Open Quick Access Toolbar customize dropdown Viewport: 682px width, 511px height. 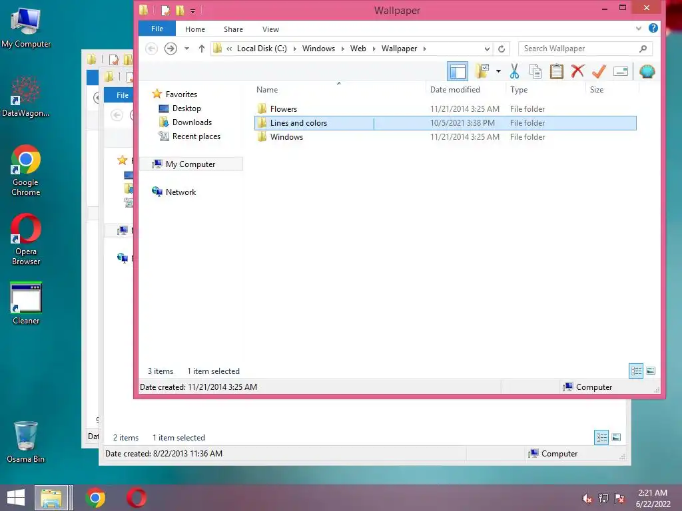pos(192,11)
